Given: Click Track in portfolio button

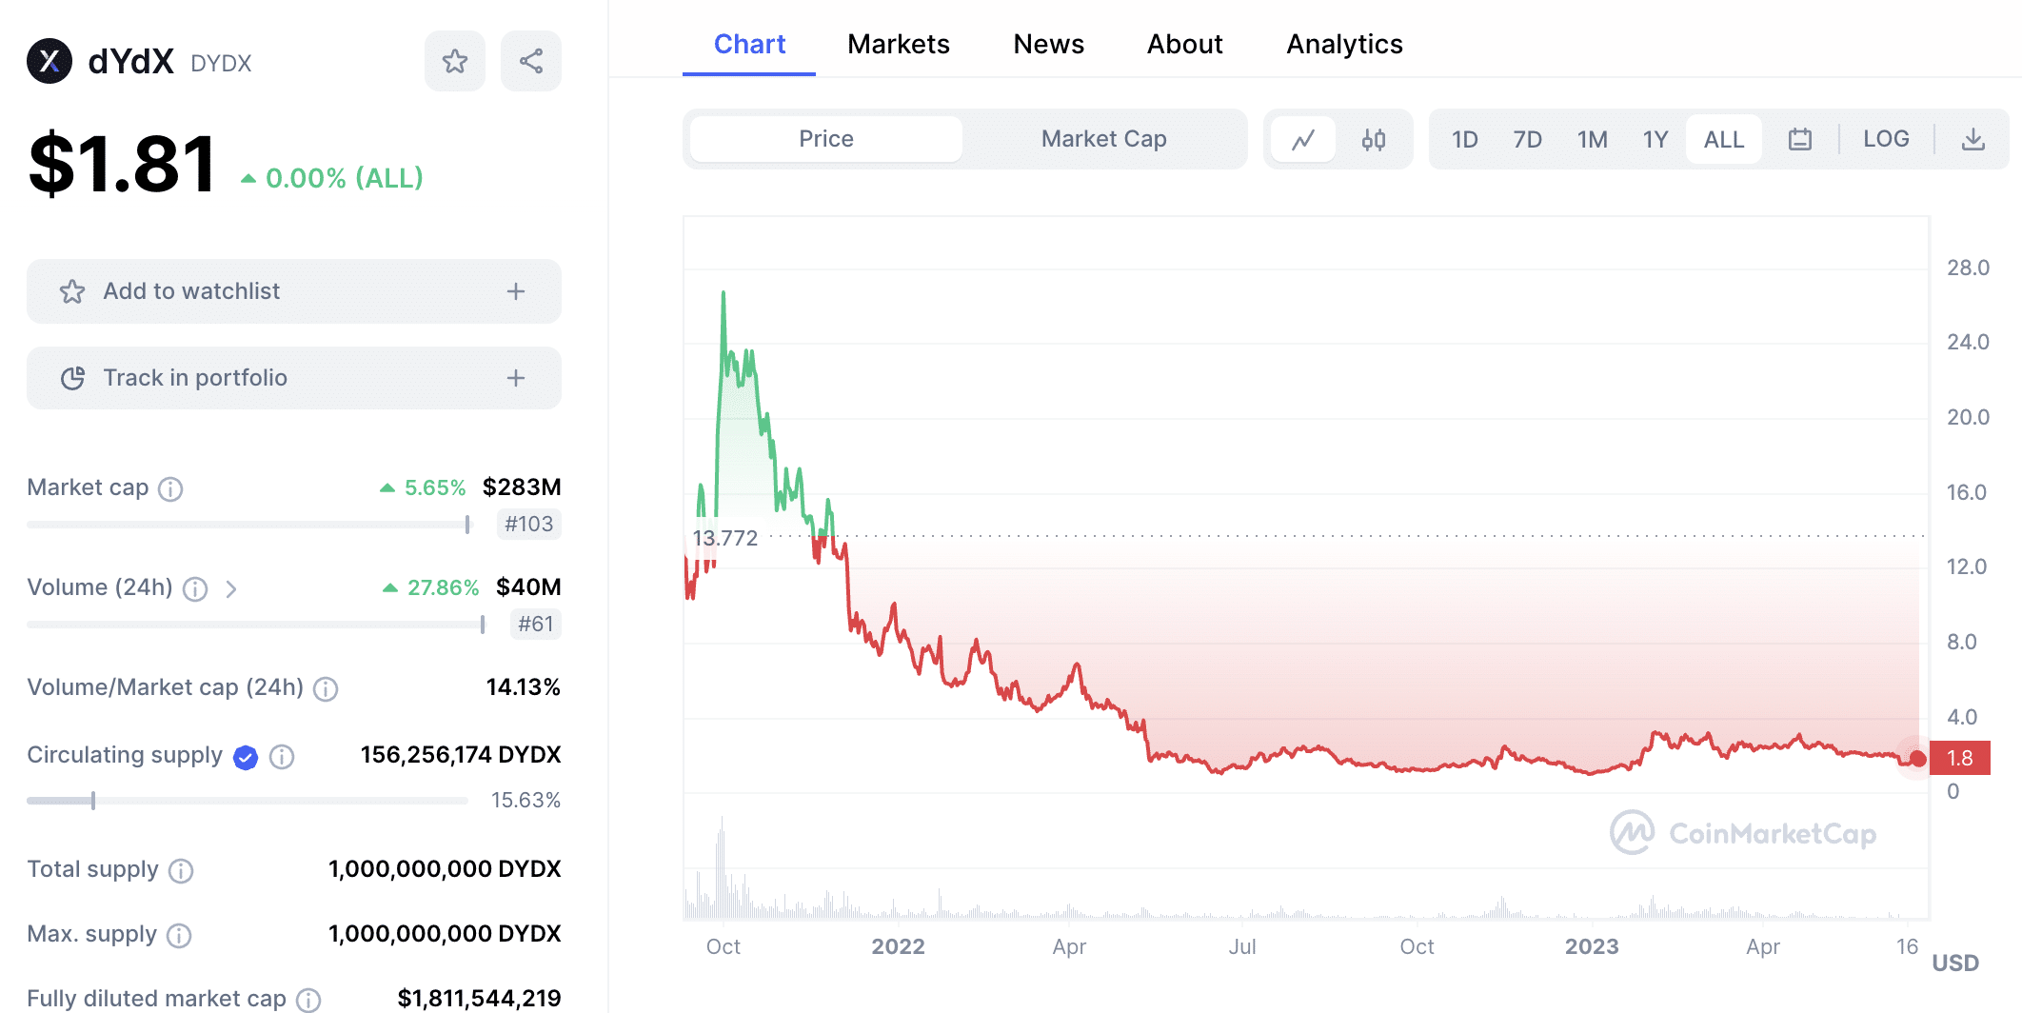Looking at the screenshot, I should point(294,378).
